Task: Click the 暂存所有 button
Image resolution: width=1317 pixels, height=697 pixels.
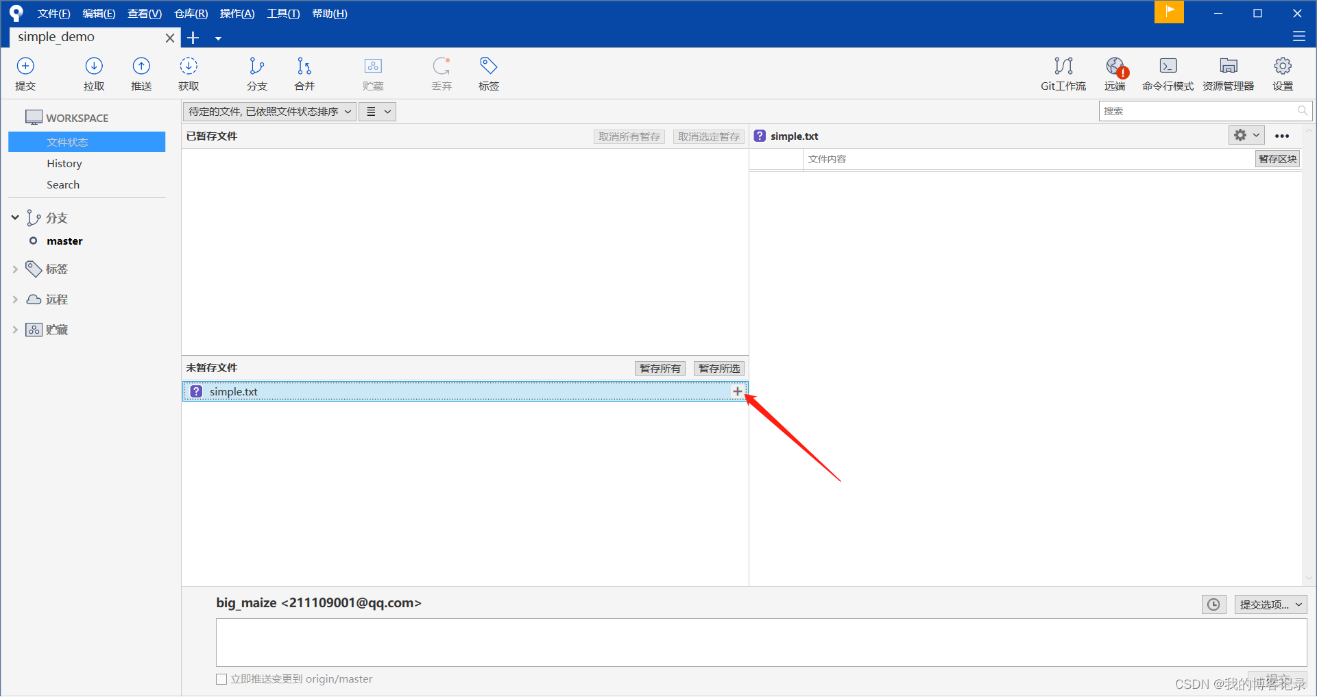Action: [x=660, y=369]
